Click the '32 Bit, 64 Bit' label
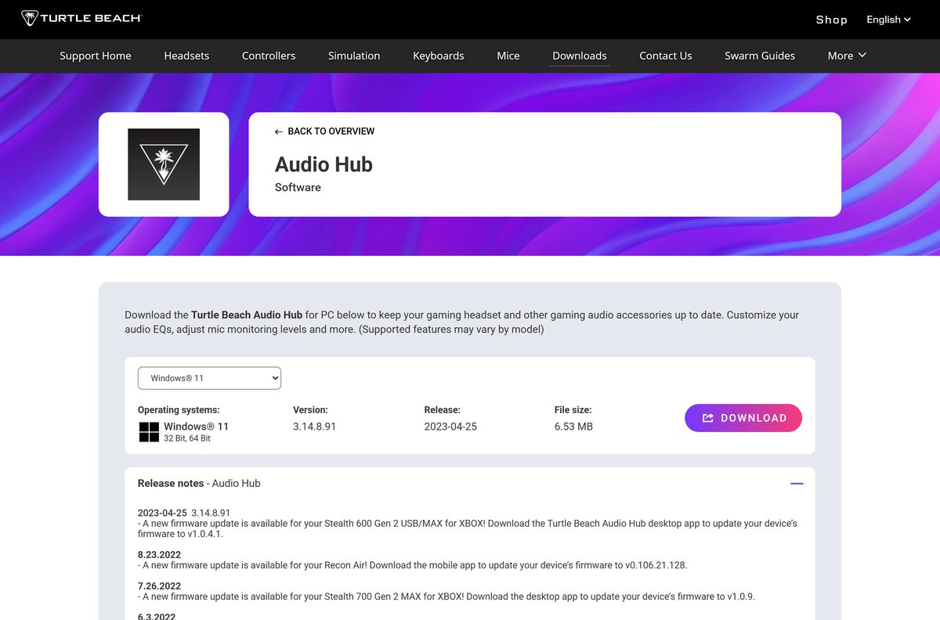The image size is (940, 620). 187,438
